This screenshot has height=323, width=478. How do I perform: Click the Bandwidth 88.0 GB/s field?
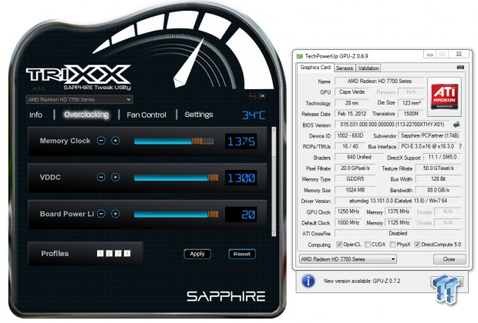439,190
